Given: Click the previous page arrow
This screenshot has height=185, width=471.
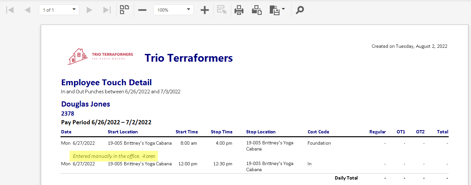Looking at the screenshot, I should tap(27, 10).
